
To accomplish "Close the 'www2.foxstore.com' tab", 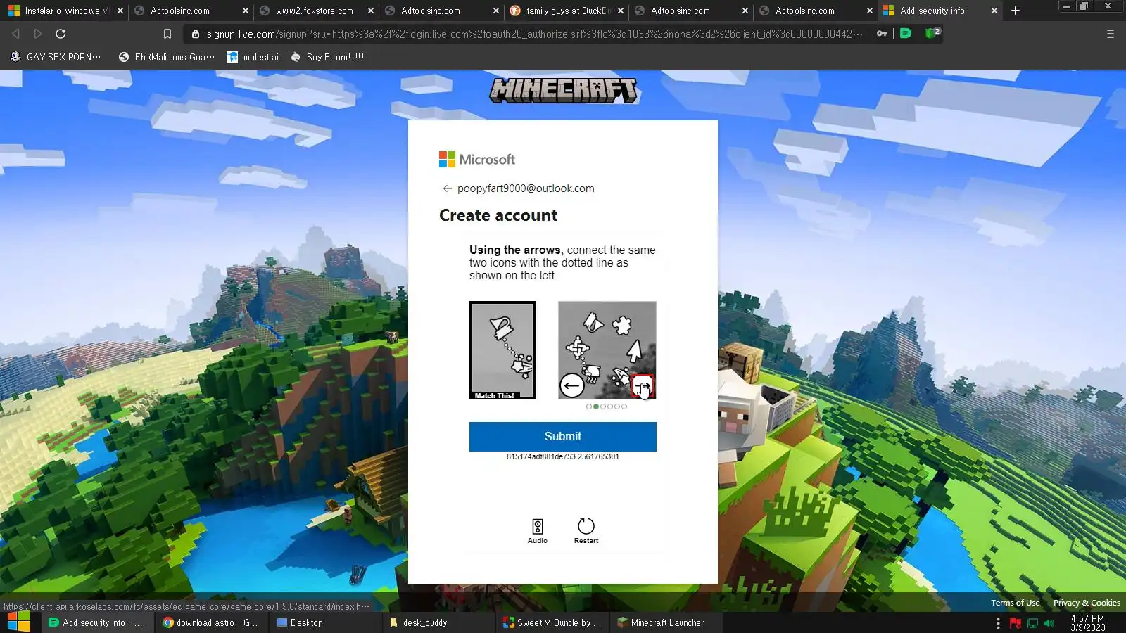I will [371, 11].
